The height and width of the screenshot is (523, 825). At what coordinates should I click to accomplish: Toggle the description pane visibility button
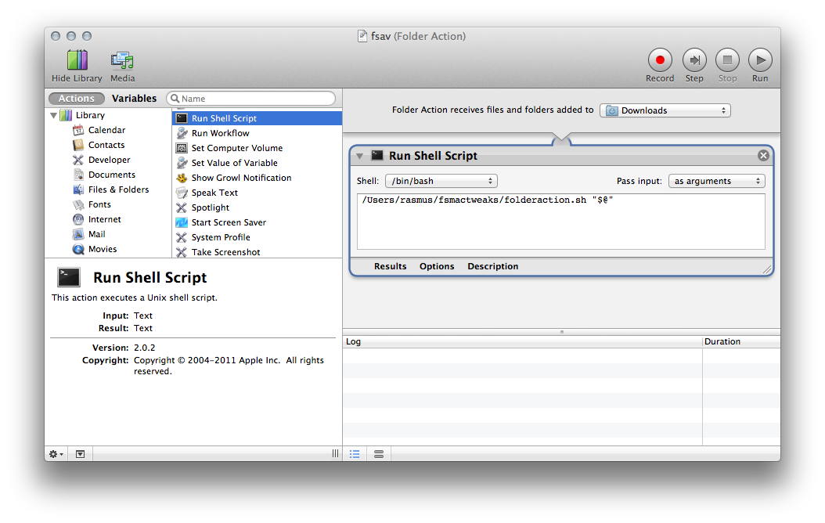coord(80,454)
